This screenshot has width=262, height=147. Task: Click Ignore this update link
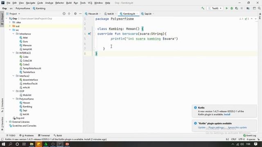[237, 127]
